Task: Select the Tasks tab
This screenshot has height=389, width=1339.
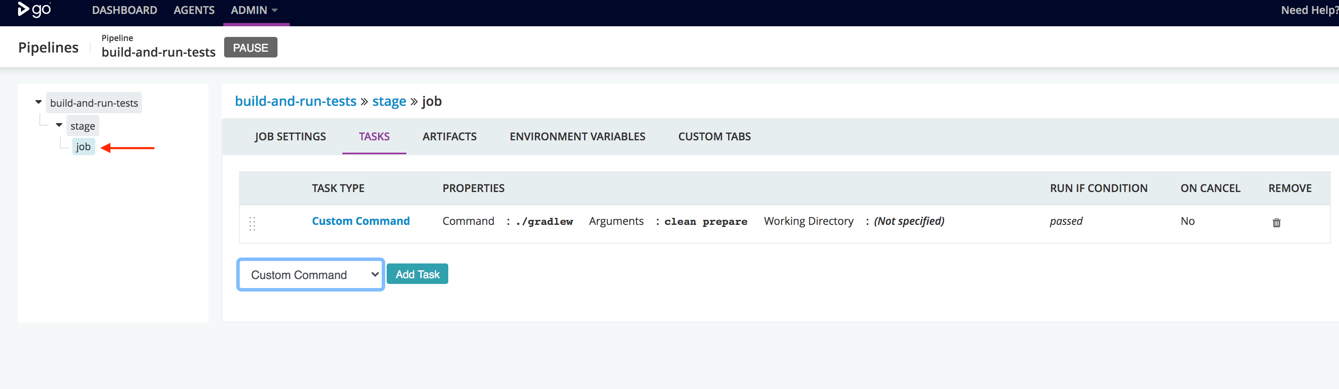Action: tap(374, 137)
